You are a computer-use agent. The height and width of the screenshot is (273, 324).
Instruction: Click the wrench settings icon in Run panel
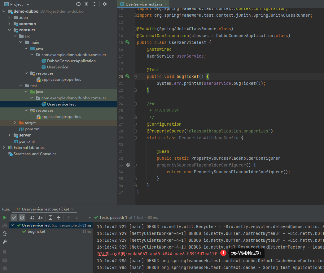coord(5,241)
